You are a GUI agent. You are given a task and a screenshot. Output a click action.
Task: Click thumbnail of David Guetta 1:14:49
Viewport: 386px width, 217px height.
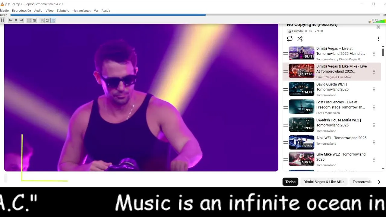click(302, 89)
